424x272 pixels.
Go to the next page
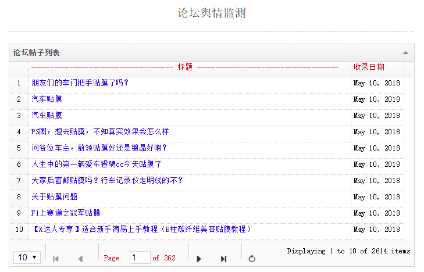tap(199, 259)
